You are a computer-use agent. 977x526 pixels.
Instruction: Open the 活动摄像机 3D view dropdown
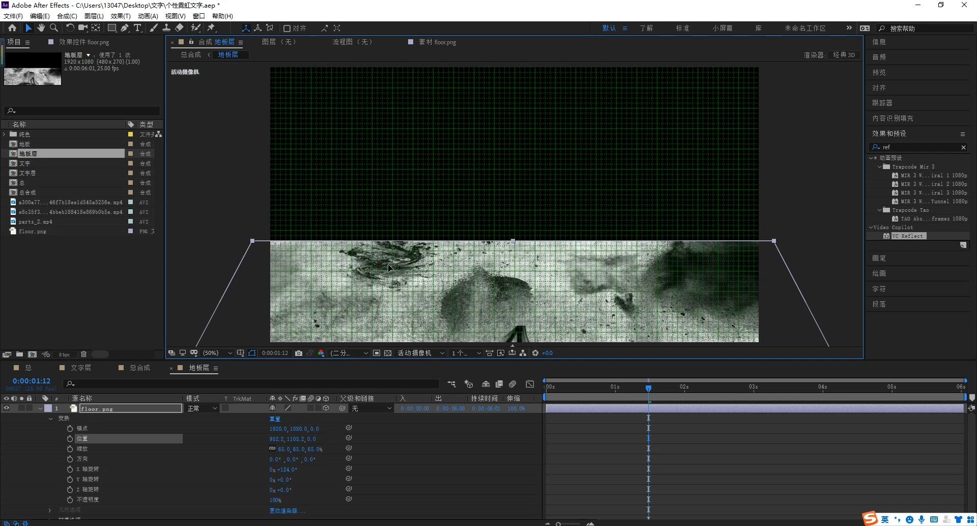pyautogui.click(x=421, y=353)
